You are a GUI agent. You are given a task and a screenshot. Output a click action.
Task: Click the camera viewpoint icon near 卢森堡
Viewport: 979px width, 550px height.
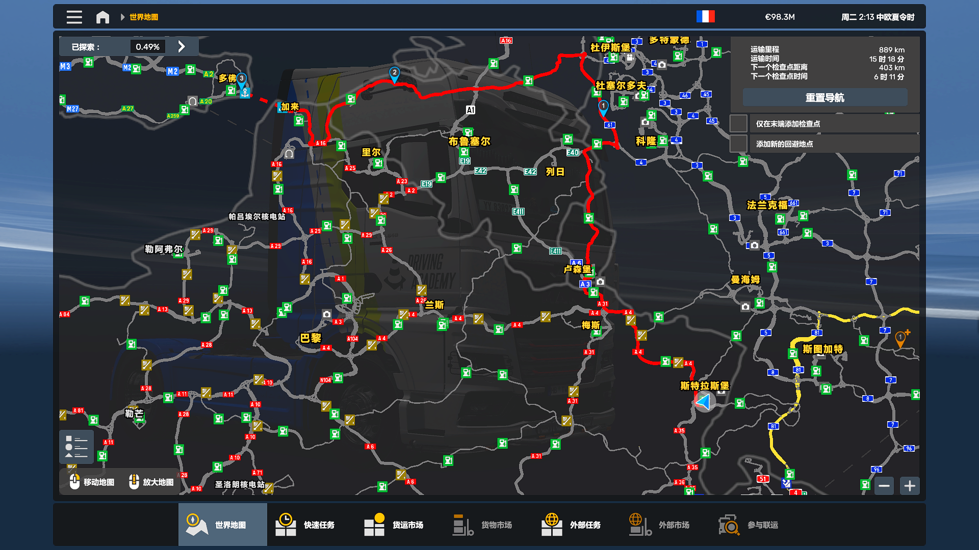601,282
